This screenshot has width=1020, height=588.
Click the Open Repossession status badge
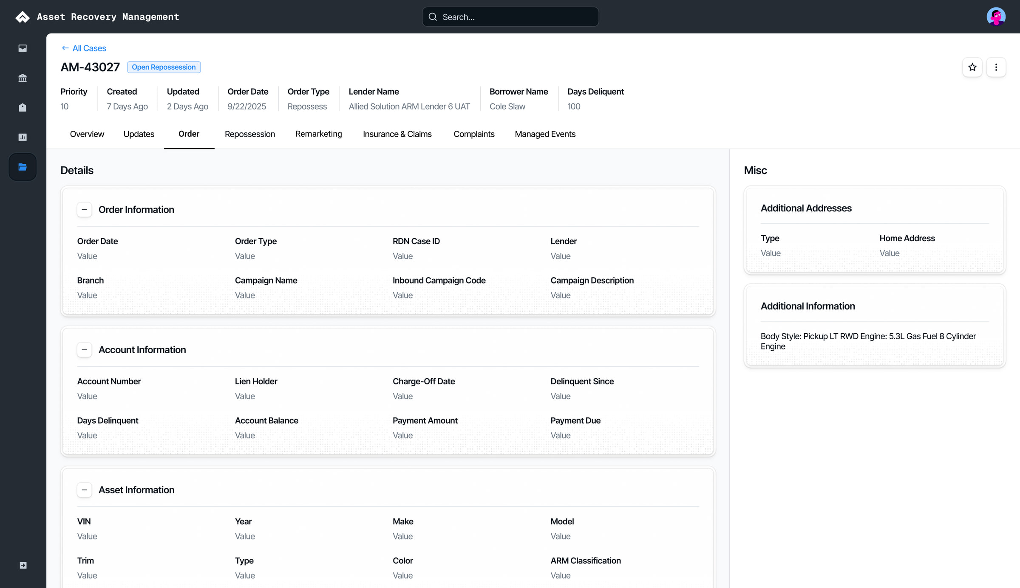tap(164, 67)
